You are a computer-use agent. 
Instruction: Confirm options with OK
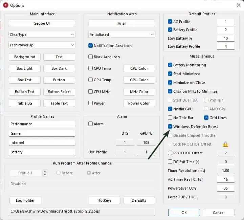pos(184,213)
